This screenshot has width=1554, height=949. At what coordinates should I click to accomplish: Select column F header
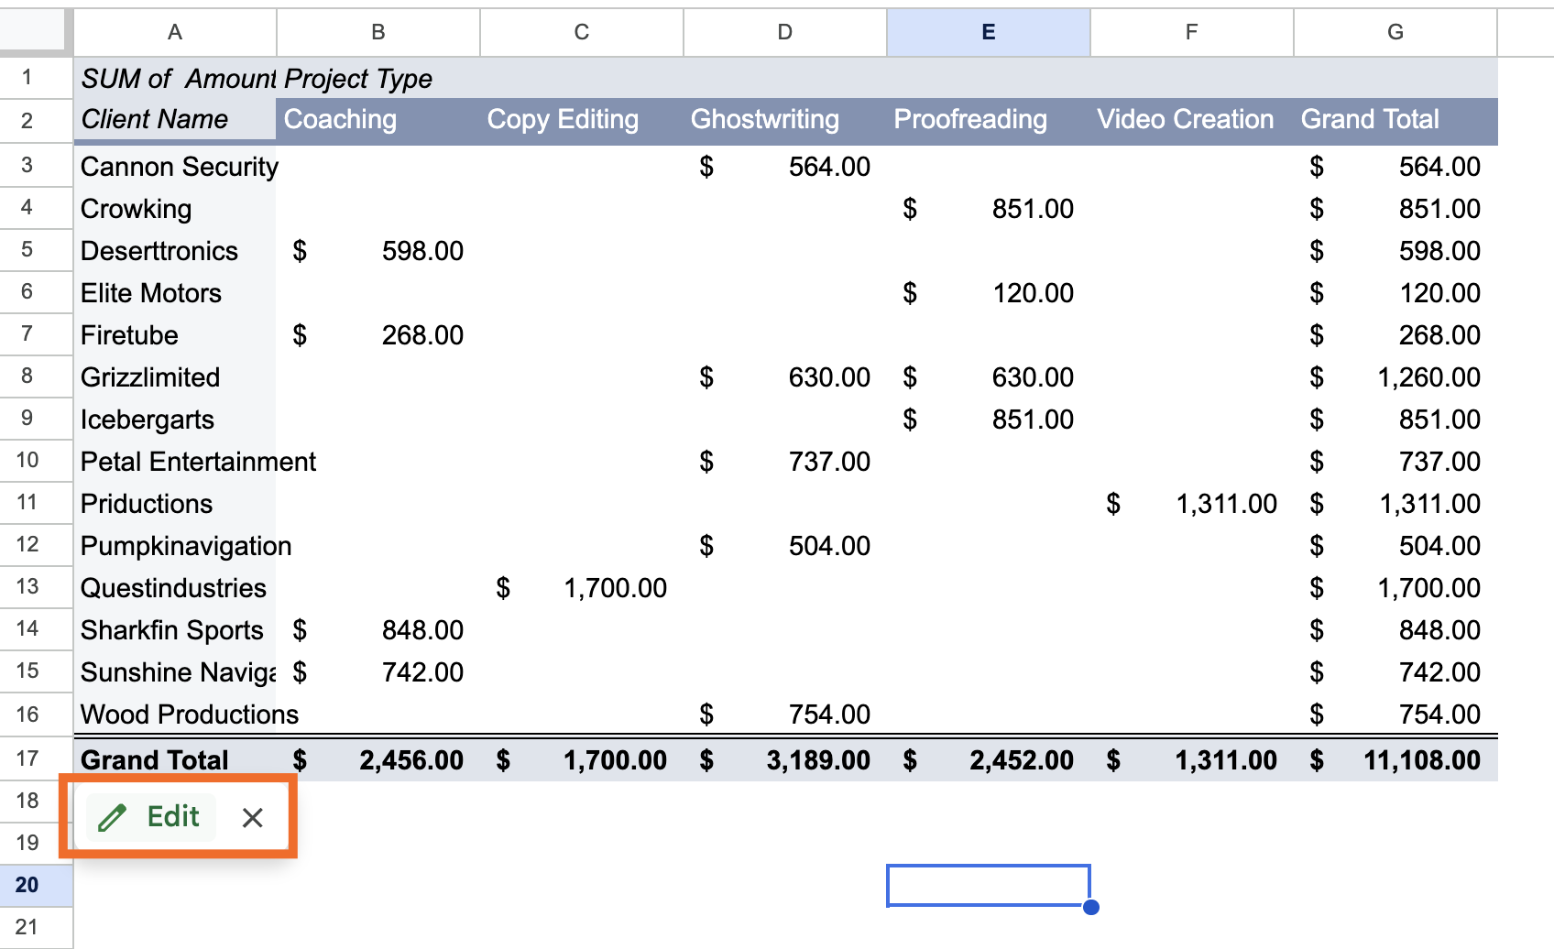pyautogui.click(x=1192, y=33)
